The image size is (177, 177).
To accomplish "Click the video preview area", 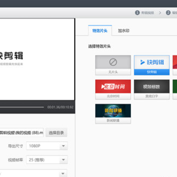I will (37, 59).
